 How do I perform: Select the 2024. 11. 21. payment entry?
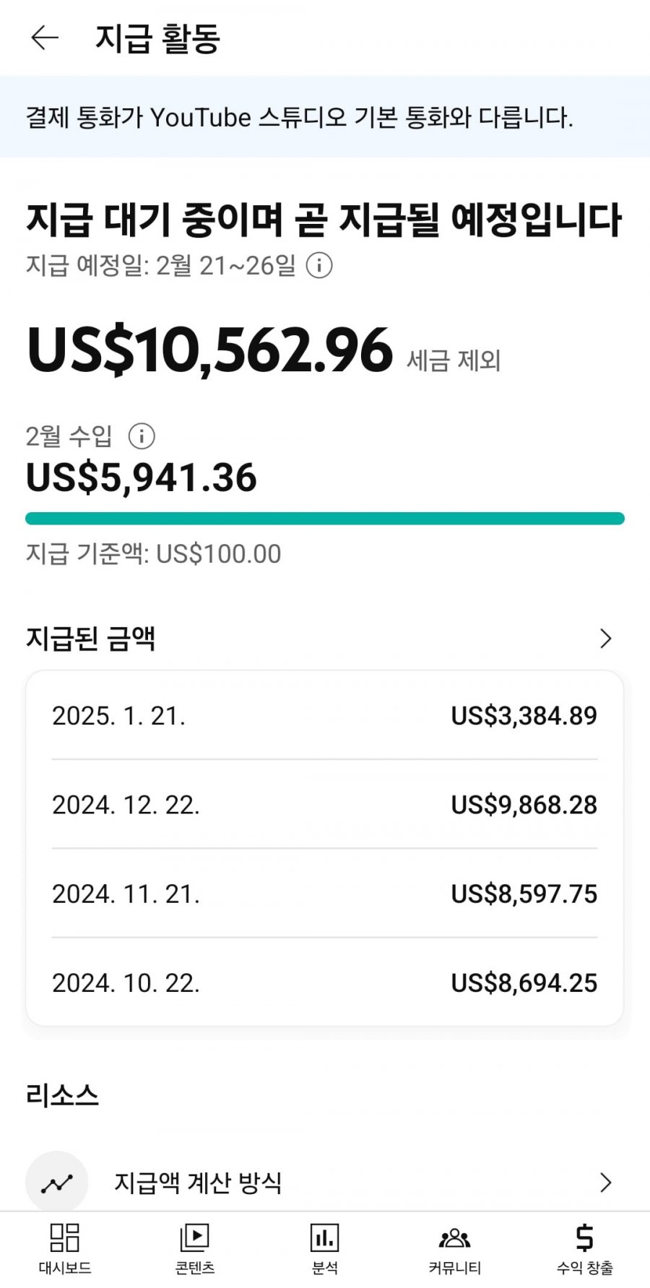tap(325, 894)
